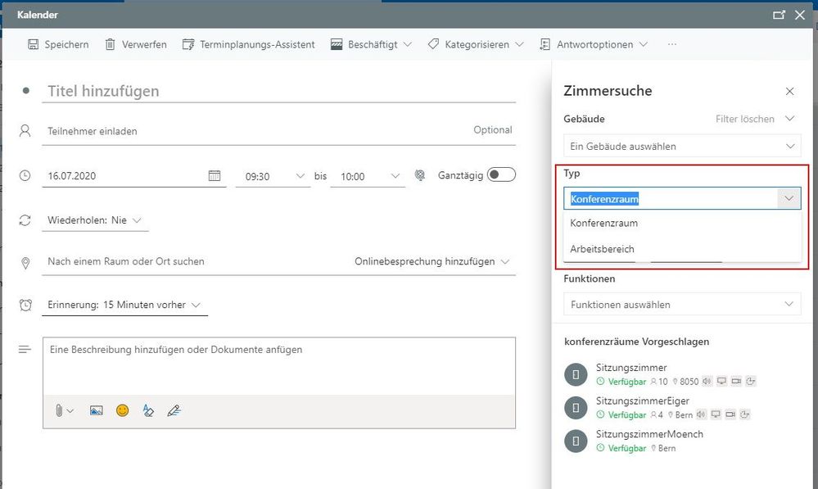Select Arbeitsbereich in the dropdown list
Image resolution: width=818 pixels, height=489 pixels.
coord(682,249)
